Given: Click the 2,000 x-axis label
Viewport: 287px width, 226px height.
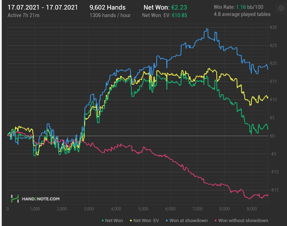Looking at the screenshot, I should tap(61, 209).
